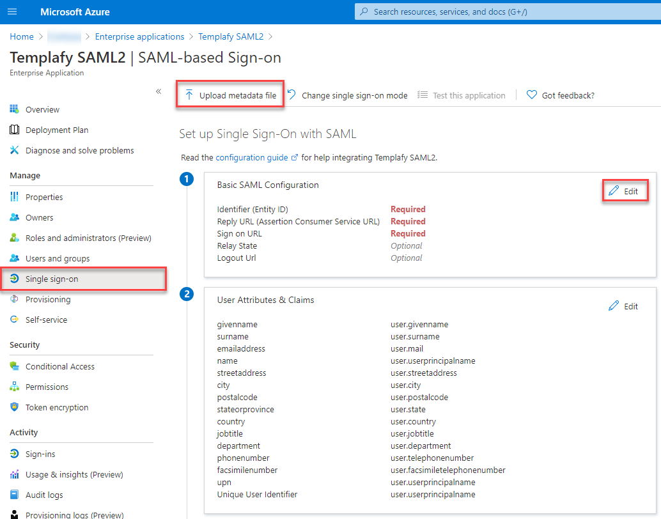This screenshot has height=519, width=661.
Task: Collapse the sidebar with the chevron
Action: pos(159,91)
